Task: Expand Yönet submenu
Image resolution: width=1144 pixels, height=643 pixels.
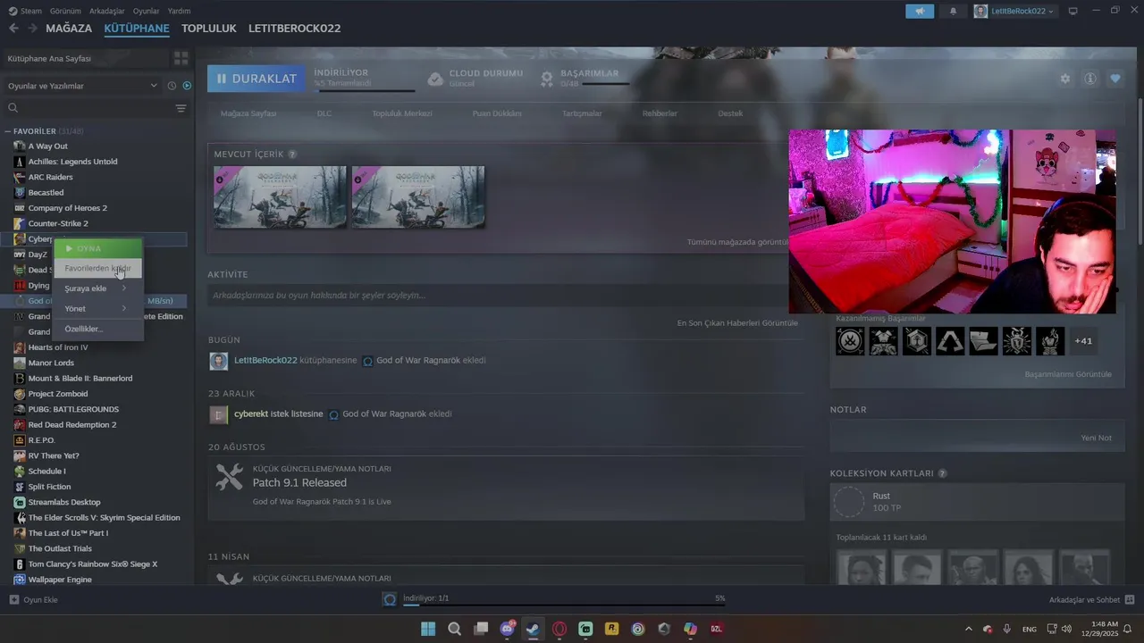Action: click(x=97, y=308)
